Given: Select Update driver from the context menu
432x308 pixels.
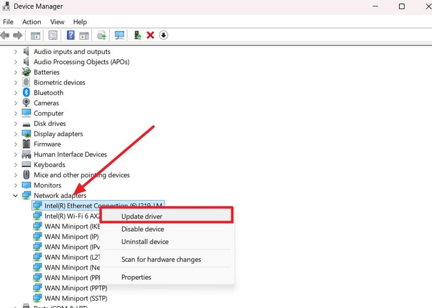Looking at the screenshot, I should [x=143, y=216].
